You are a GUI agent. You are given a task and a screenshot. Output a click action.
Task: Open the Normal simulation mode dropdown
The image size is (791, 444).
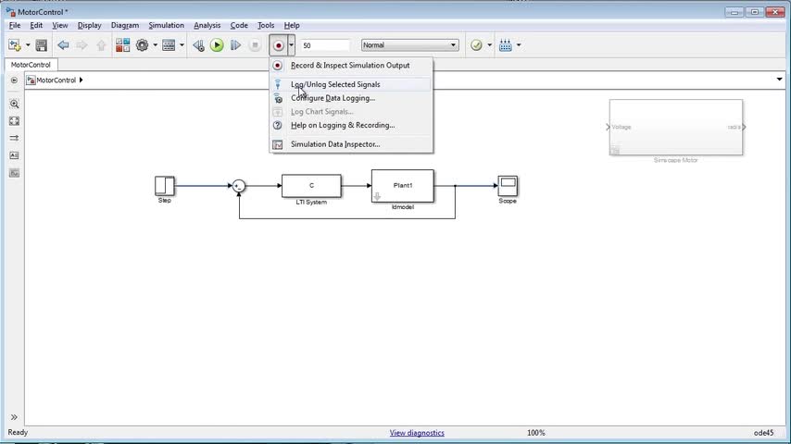pos(409,45)
